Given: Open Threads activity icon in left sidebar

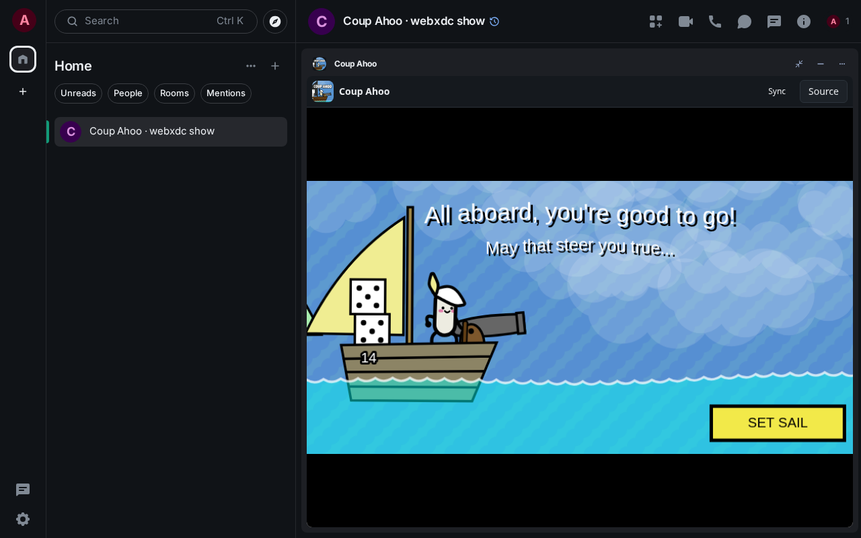Looking at the screenshot, I should 23,490.
